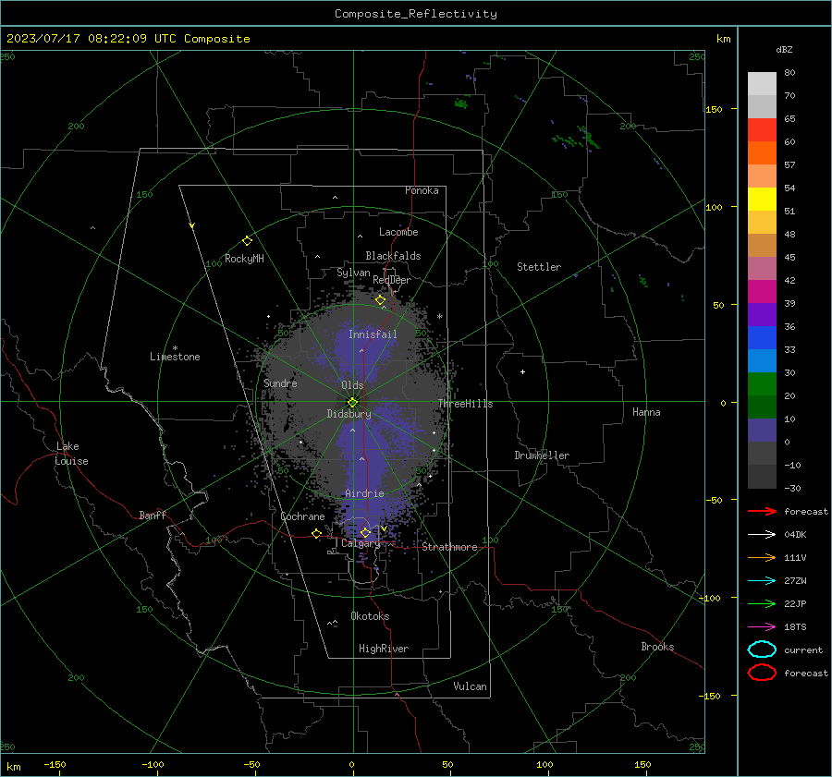Viewport: 832px width, 777px height.
Task: Click the yellow diamond marker near RockyMH
Action: pyautogui.click(x=247, y=241)
